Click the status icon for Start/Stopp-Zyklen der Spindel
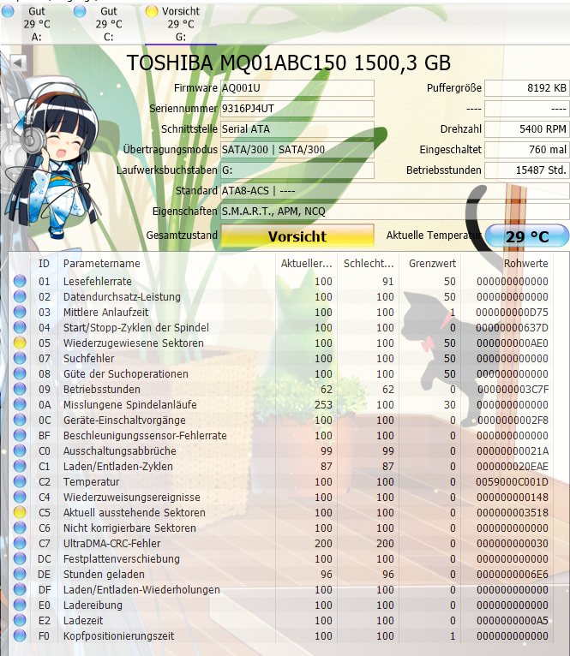 click(x=20, y=328)
